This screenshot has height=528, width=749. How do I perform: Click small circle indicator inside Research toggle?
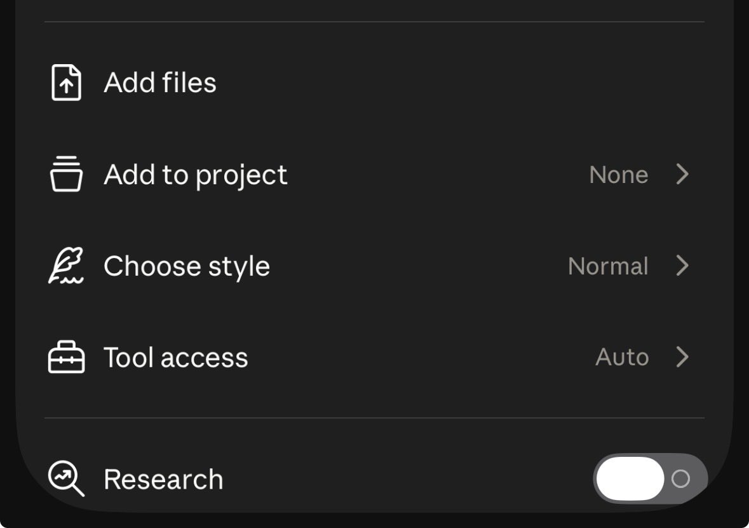click(680, 478)
